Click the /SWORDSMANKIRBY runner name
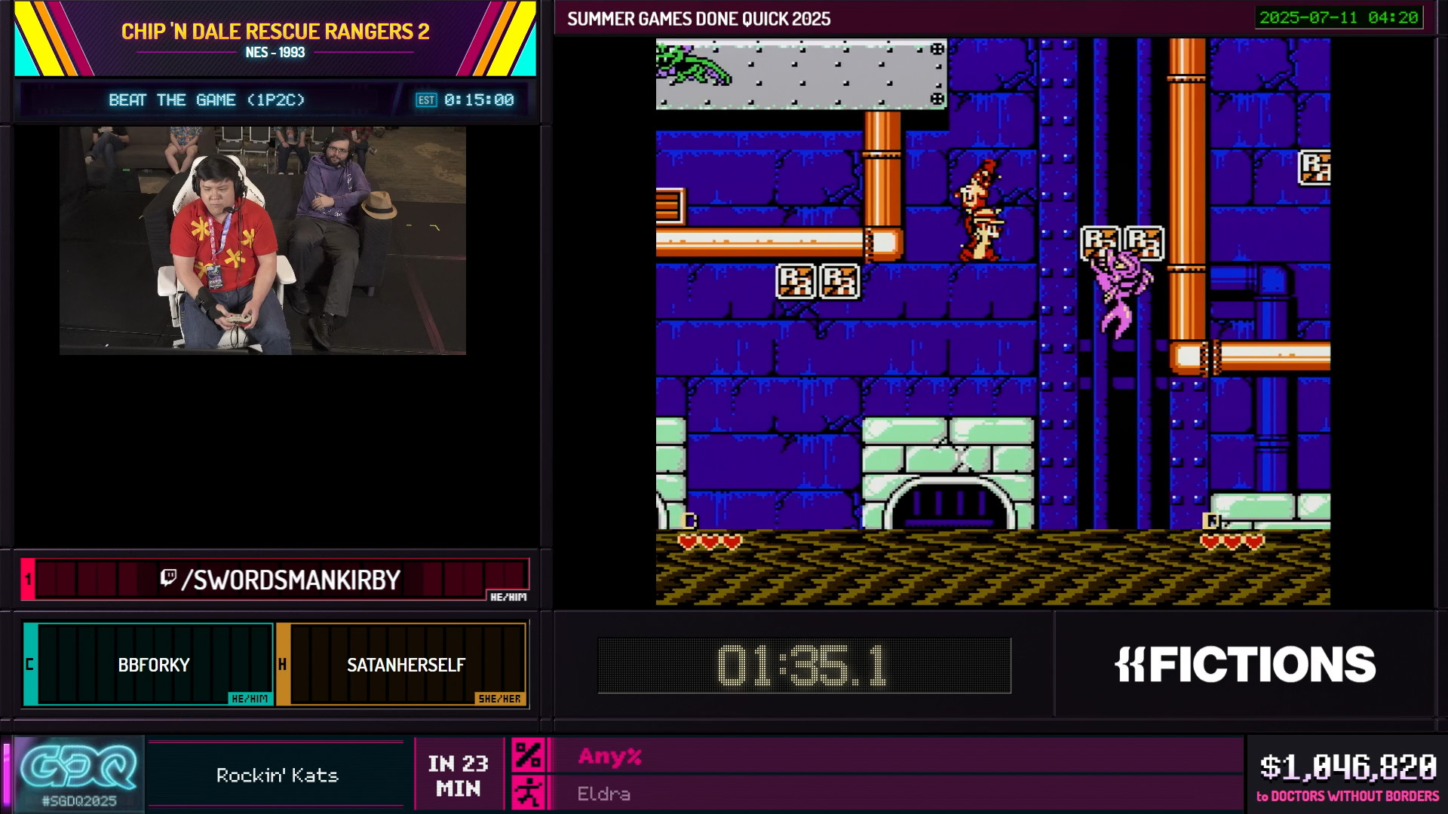This screenshot has width=1448, height=814. pos(291,580)
